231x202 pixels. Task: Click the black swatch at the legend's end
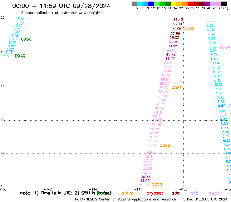(224, 4)
